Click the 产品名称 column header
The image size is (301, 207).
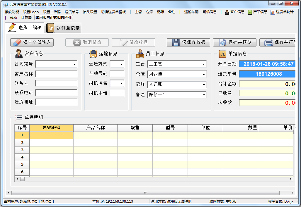coord(96,128)
